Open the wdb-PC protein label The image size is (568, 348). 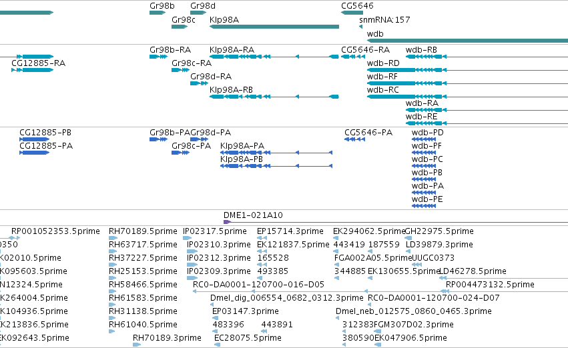point(427,159)
